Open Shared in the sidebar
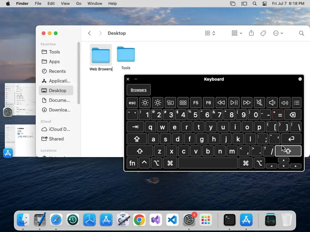310x232 pixels. 56,139
